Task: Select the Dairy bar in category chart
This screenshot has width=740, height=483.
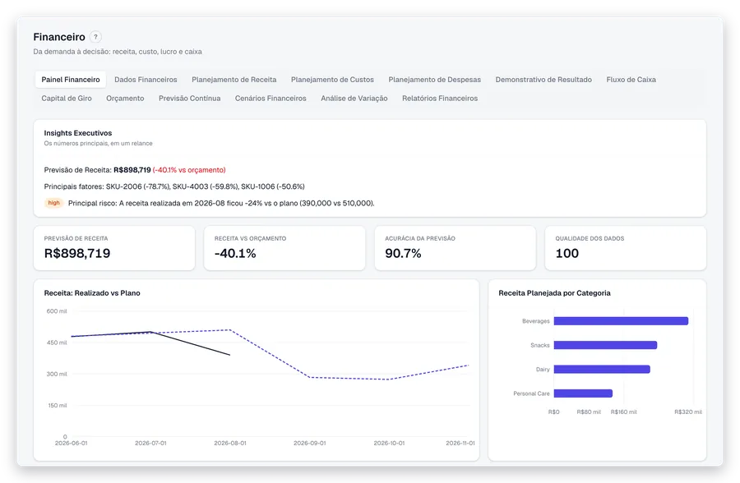Action: [602, 370]
